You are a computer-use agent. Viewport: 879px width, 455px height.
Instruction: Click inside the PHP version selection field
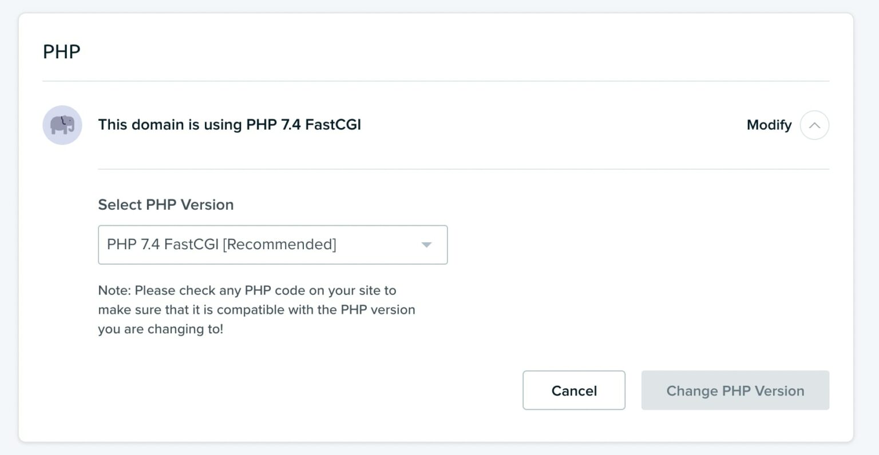pyautogui.click(x=258, y=245)
